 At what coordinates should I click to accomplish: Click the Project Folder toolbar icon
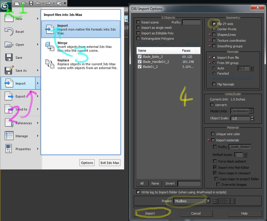59,3
